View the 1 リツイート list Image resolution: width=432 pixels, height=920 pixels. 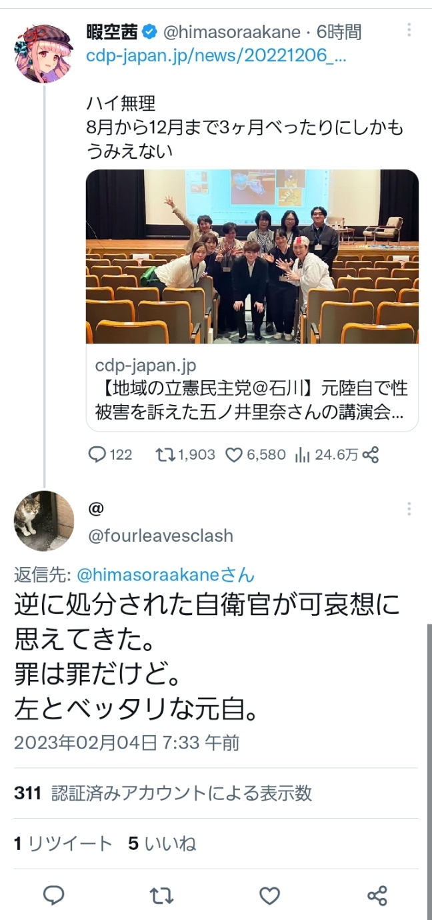[63, 844]
